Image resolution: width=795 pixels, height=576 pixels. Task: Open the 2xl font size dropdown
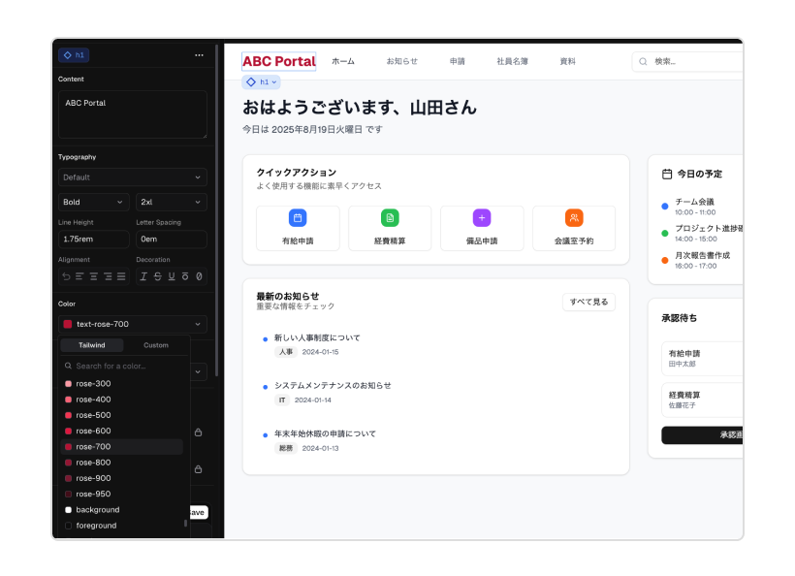click(x=171, y=202)
